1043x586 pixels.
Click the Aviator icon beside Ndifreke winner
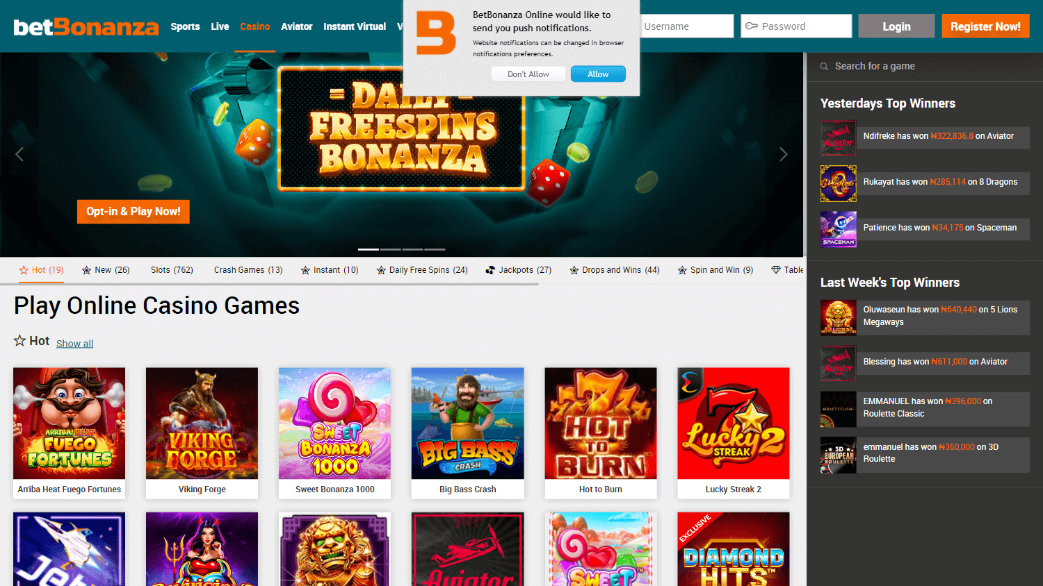tap(839, 137)
